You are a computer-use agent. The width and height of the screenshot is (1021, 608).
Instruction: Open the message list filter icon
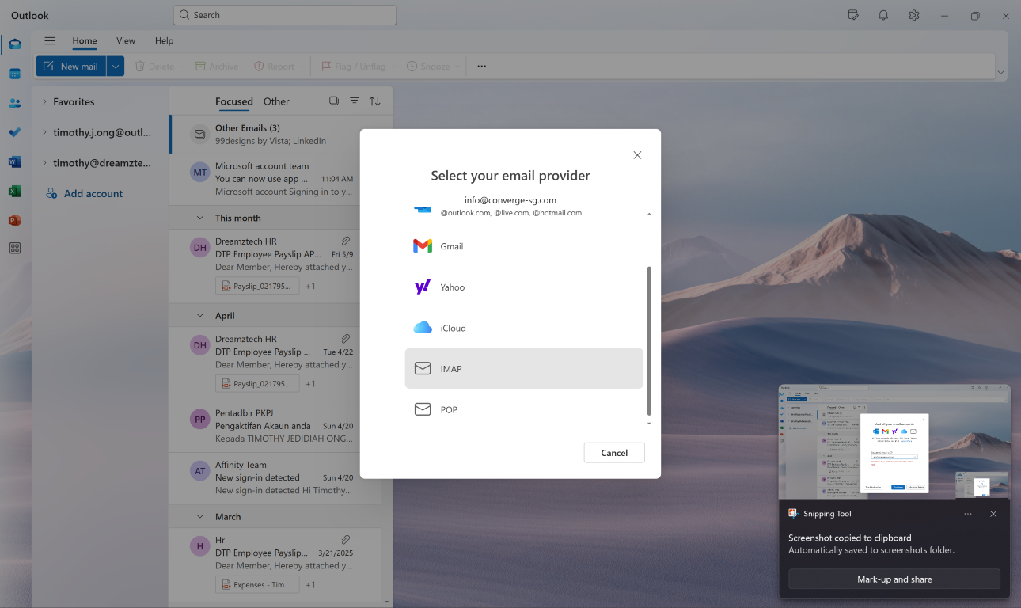pos(355,101)
